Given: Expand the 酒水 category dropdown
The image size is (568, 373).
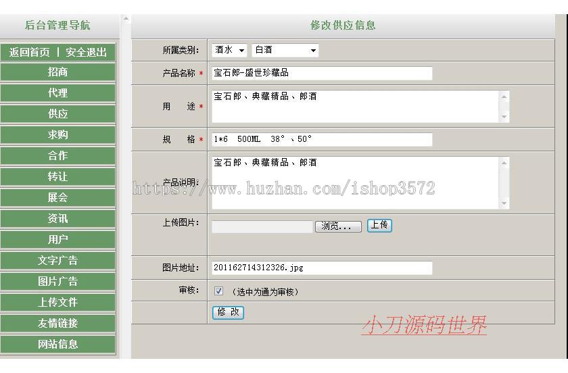Looking at the screenshot, I should [229, 50].
